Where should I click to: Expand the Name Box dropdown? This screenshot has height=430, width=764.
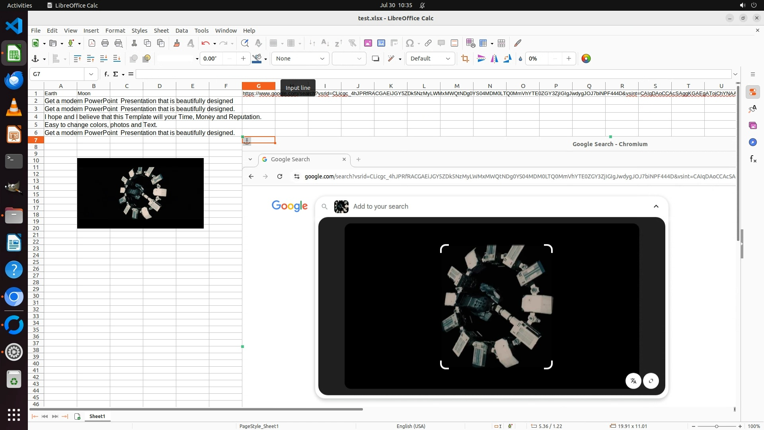click(91, 74)
